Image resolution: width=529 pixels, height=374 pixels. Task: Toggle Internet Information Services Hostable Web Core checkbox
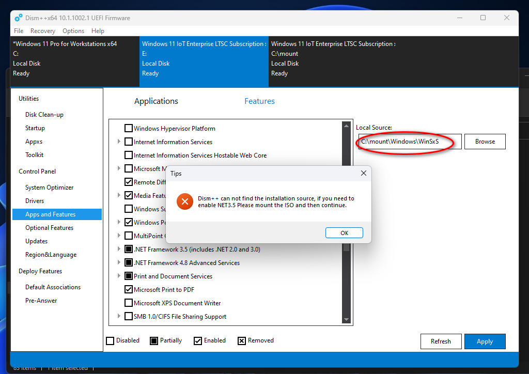tap(128, 155)
